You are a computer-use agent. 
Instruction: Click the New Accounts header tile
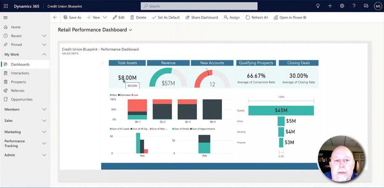click(x=212, y=63)
